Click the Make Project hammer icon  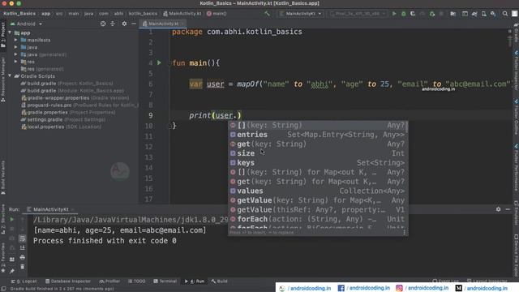[x=267, y=14]
